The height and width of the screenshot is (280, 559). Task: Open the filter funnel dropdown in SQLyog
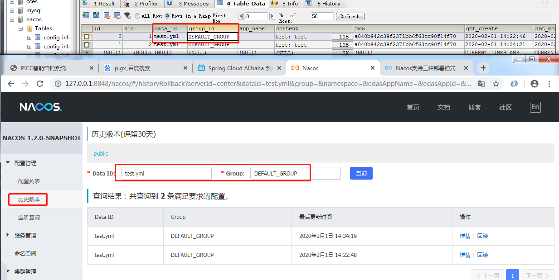(128, 15)
